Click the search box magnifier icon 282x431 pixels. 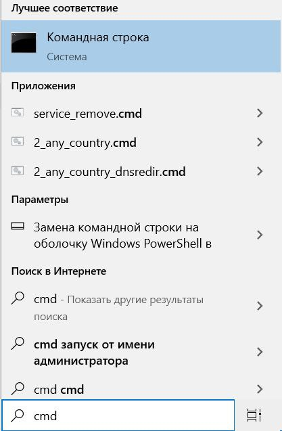click(x=18, y=415)
